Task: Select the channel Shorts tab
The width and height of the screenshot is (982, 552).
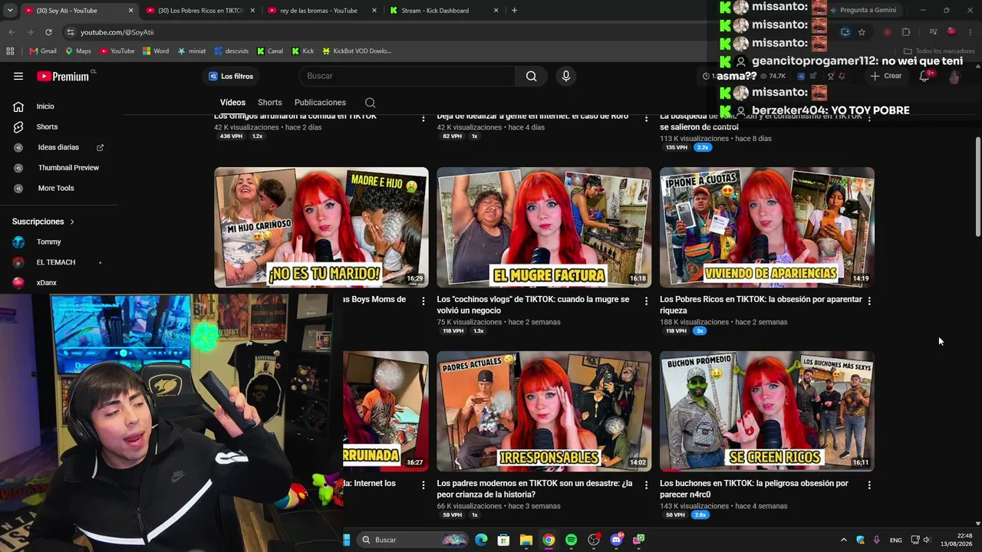Action: point(270,103)
